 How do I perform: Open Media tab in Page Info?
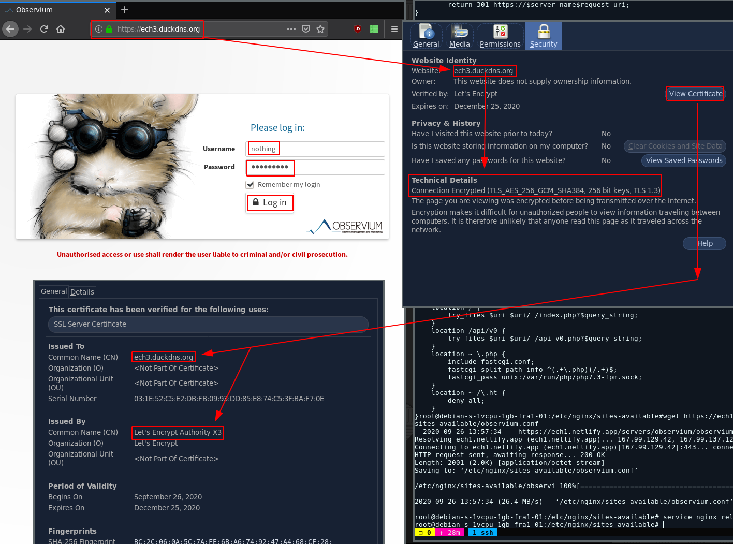(x=460, y=36)
